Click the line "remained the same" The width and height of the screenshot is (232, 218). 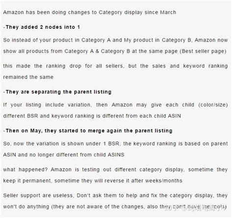[x=28, y=77]
